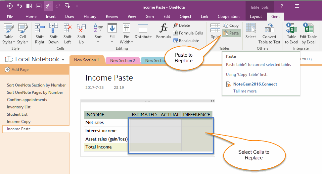
Task: Click Recalculate
Action: point(186,41)
